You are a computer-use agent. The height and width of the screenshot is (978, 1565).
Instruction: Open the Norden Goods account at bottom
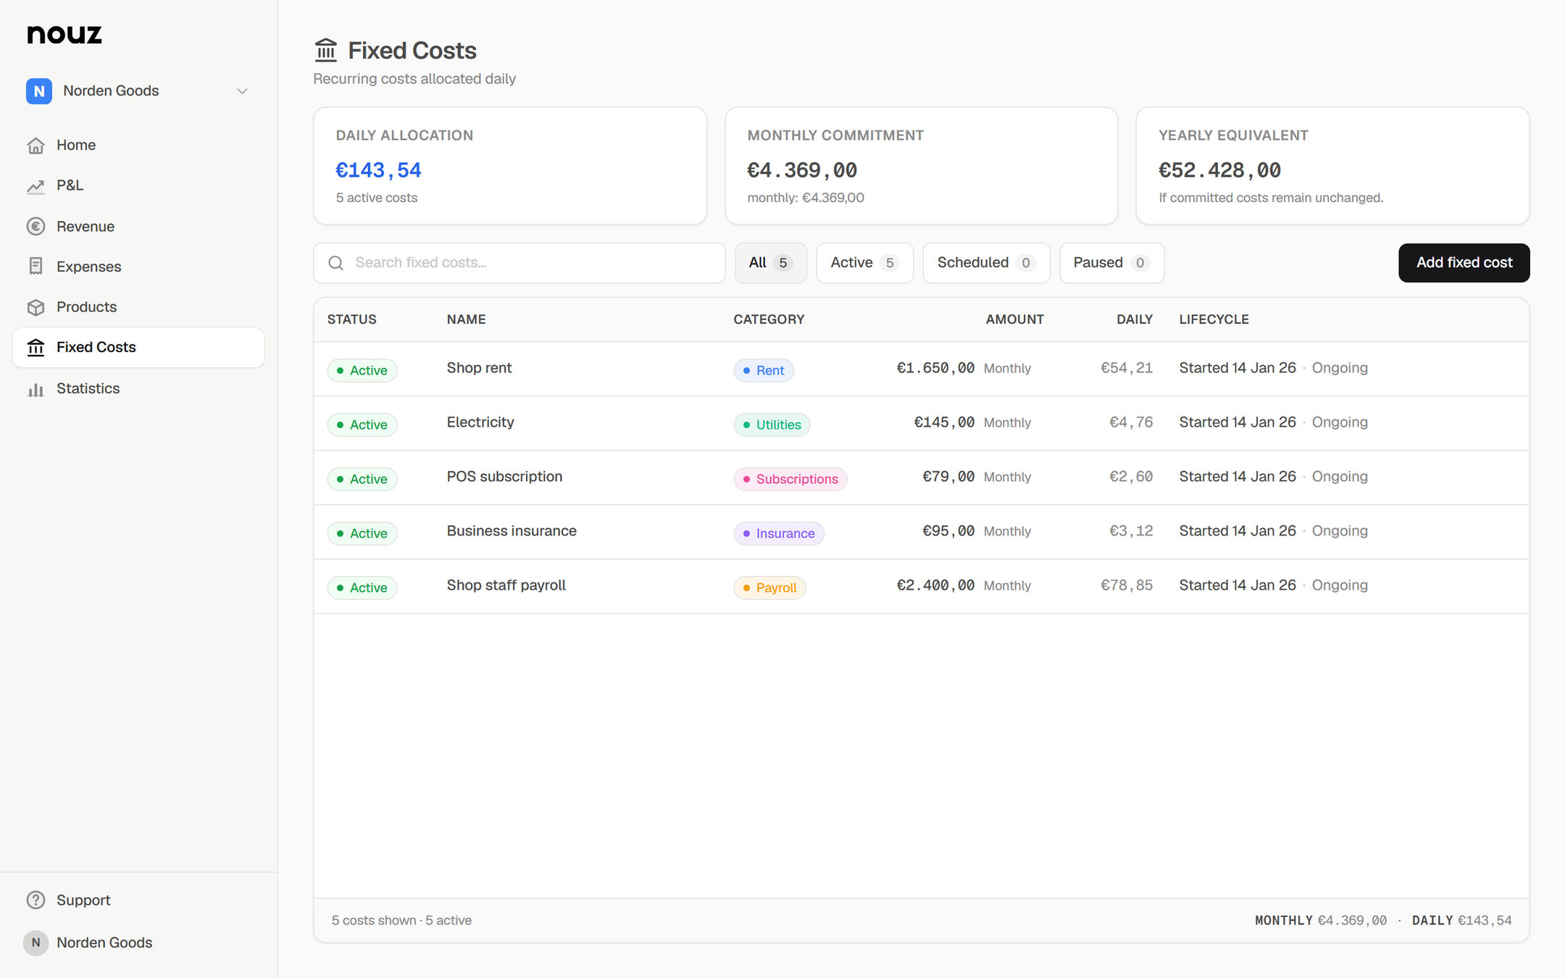(138, 943)
